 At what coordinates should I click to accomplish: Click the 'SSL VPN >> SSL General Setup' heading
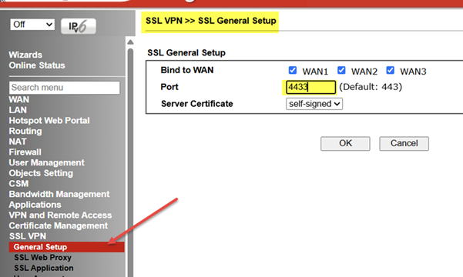(211, 21)
